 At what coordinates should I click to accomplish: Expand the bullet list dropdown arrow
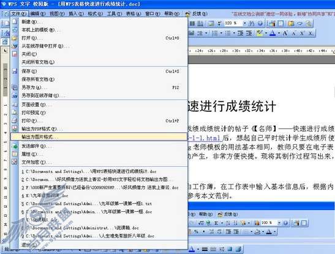click(234, 33)
